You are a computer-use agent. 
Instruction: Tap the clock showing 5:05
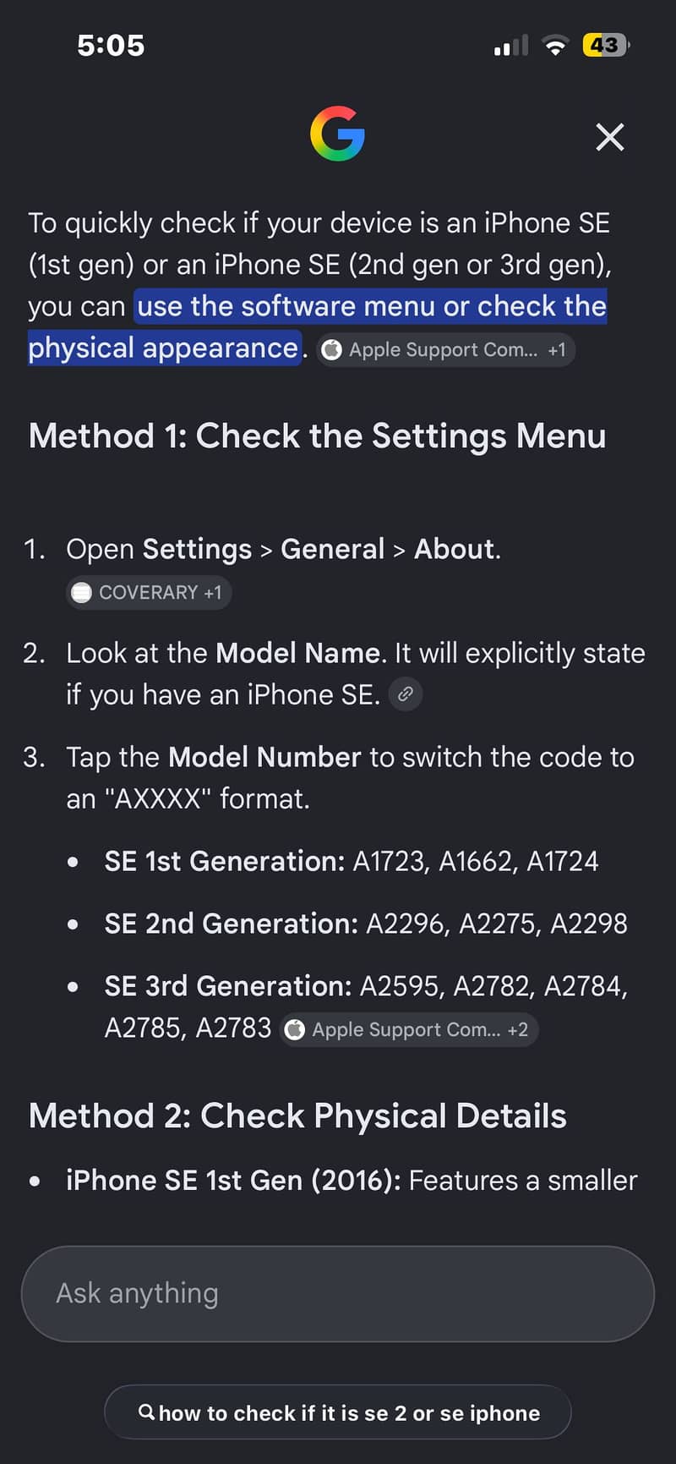111,46
